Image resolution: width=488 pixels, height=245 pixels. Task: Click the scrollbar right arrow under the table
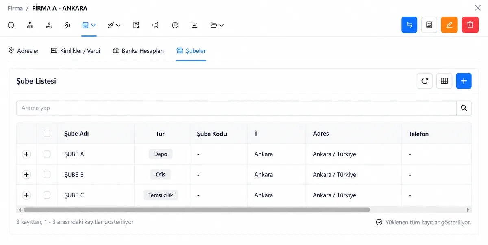468,210
